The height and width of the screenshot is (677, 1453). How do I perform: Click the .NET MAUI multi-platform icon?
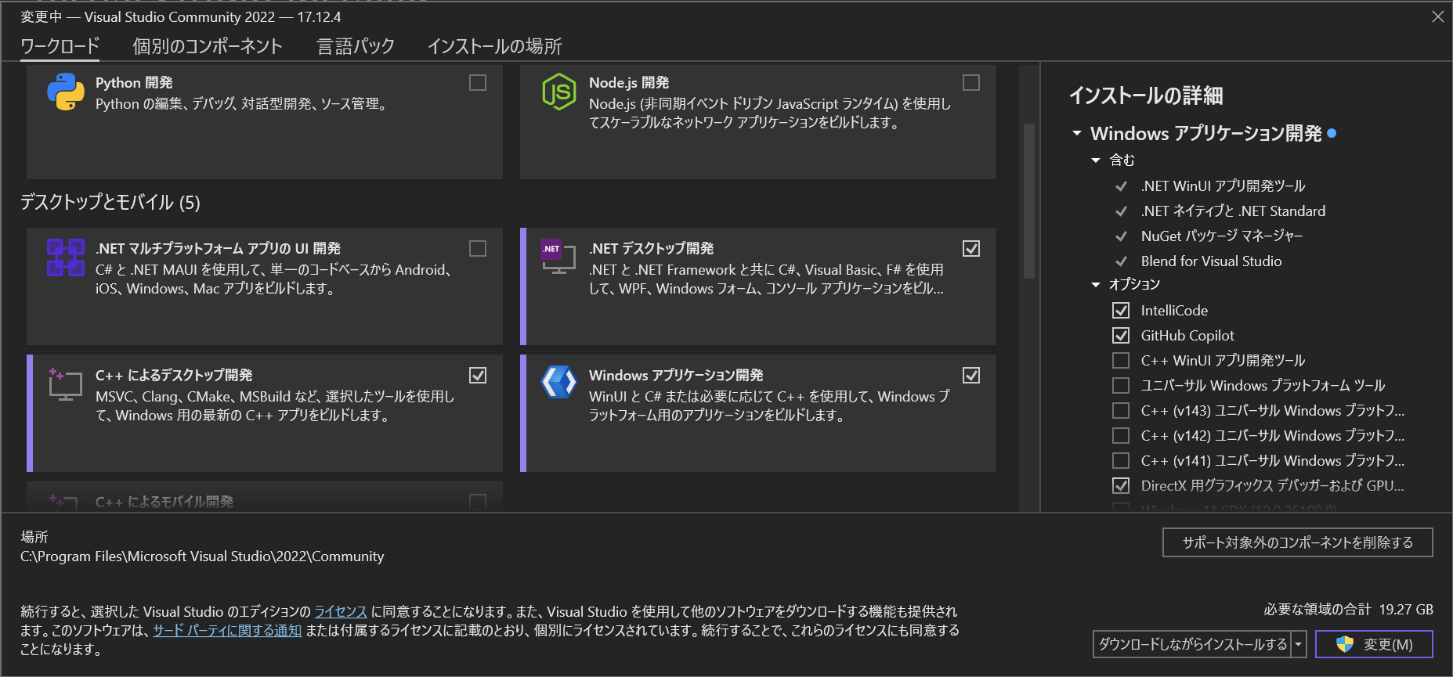(x=66, y=257)
